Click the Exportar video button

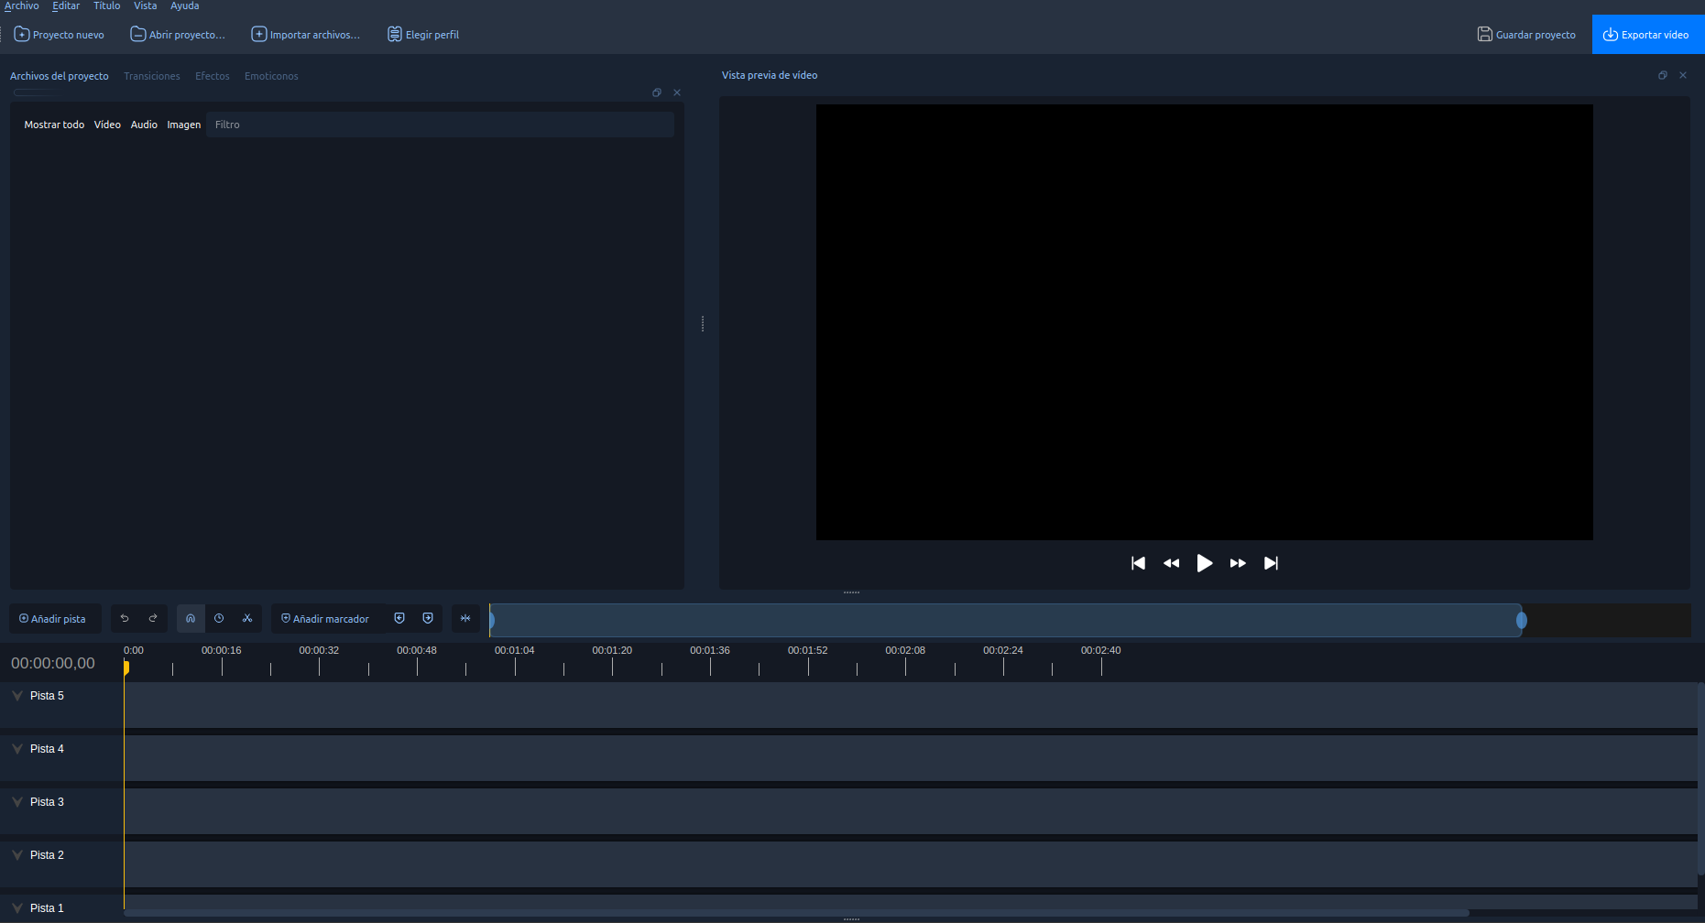tap(1646, 35)
